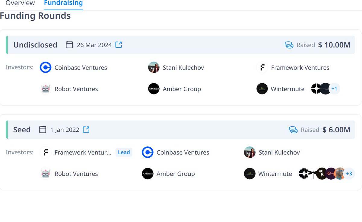Click Wintermute logo in Undisclosed round
362x222 pixels.
click(x=262, y=89)
